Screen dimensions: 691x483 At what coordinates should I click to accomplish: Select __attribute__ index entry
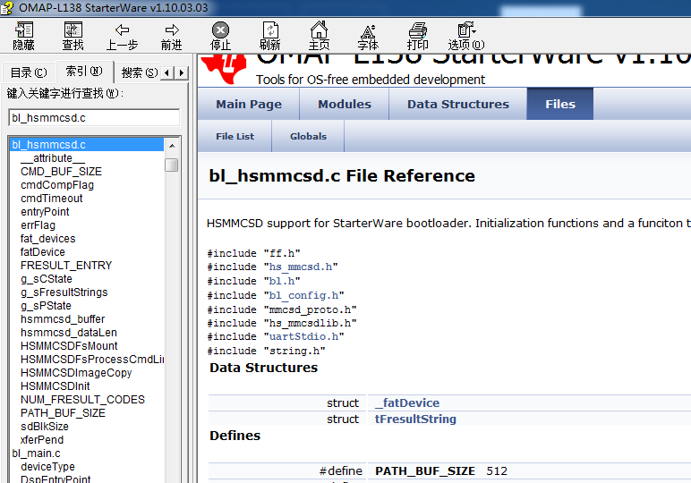coord(53,158)
